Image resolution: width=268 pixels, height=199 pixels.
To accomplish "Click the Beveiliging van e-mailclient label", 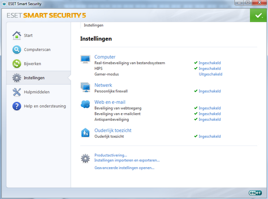I will coord(118,114).
